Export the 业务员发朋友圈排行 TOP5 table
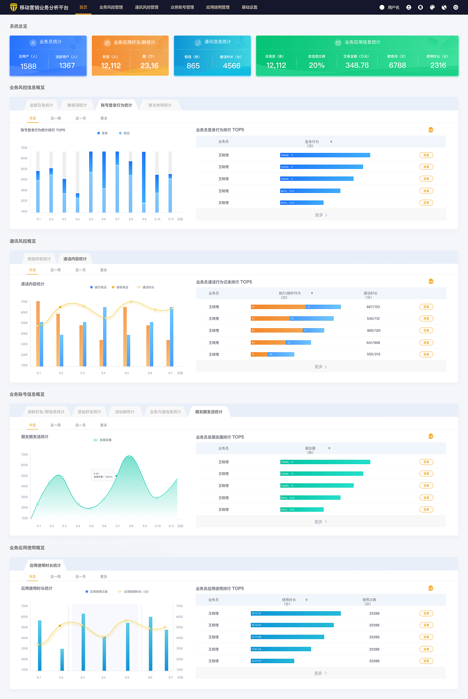Viewport: 468px width, 699px height. point(431,436)
